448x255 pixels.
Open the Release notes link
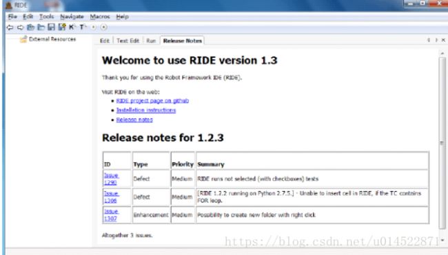[134, 120]
